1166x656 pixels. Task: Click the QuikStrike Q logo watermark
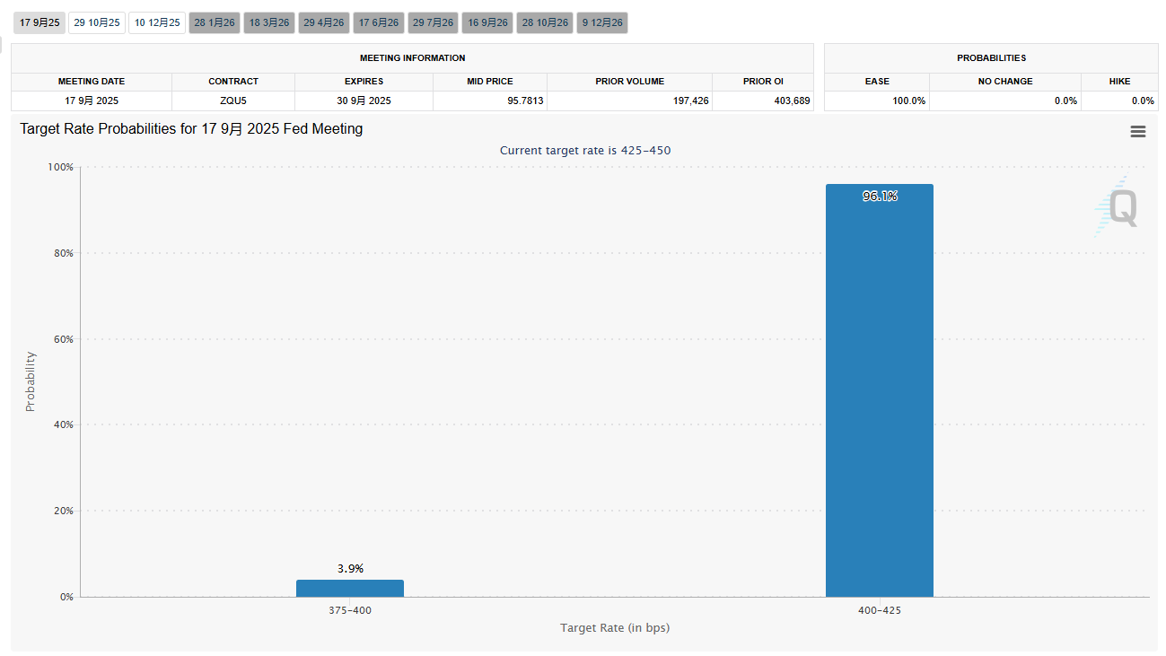pos(1121,208)
